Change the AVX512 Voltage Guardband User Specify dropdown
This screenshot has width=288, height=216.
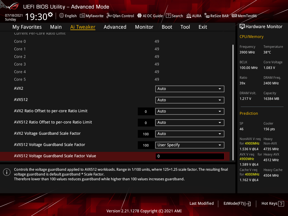(190, 145)
